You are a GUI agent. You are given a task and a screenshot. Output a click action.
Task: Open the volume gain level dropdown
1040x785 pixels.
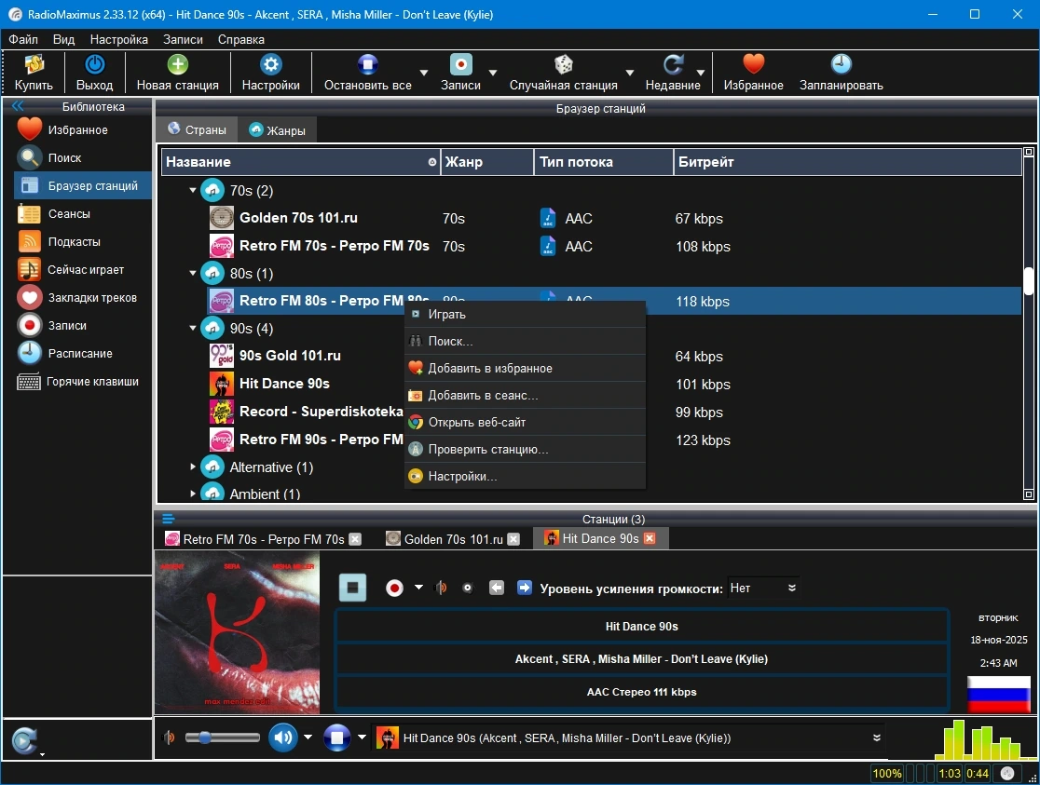pos(763,589)
